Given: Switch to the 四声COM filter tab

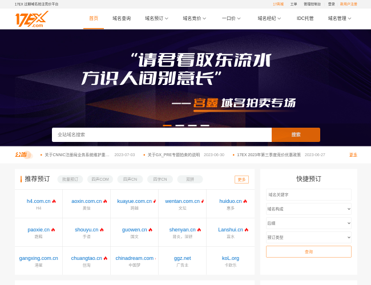Looking at the screenshot, I should (100, 179).
